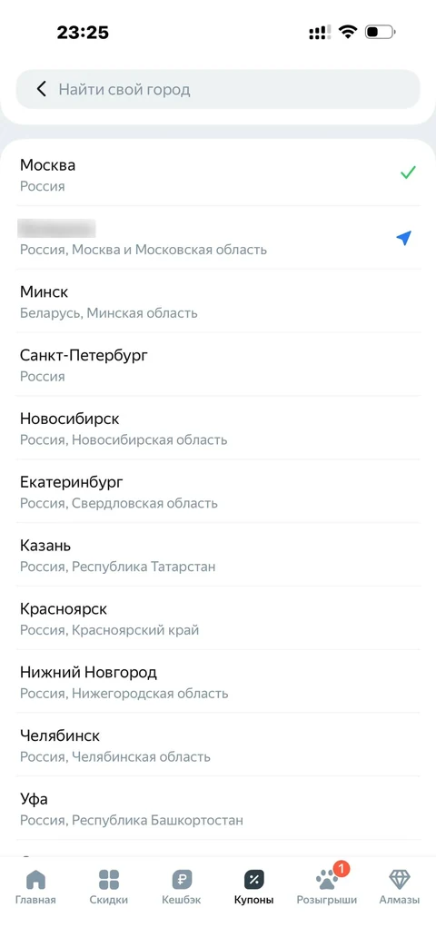Pick Красноярск, Красноярский край
The height and width of the screenshot is (947, 436).
click(x=218, y=618)
